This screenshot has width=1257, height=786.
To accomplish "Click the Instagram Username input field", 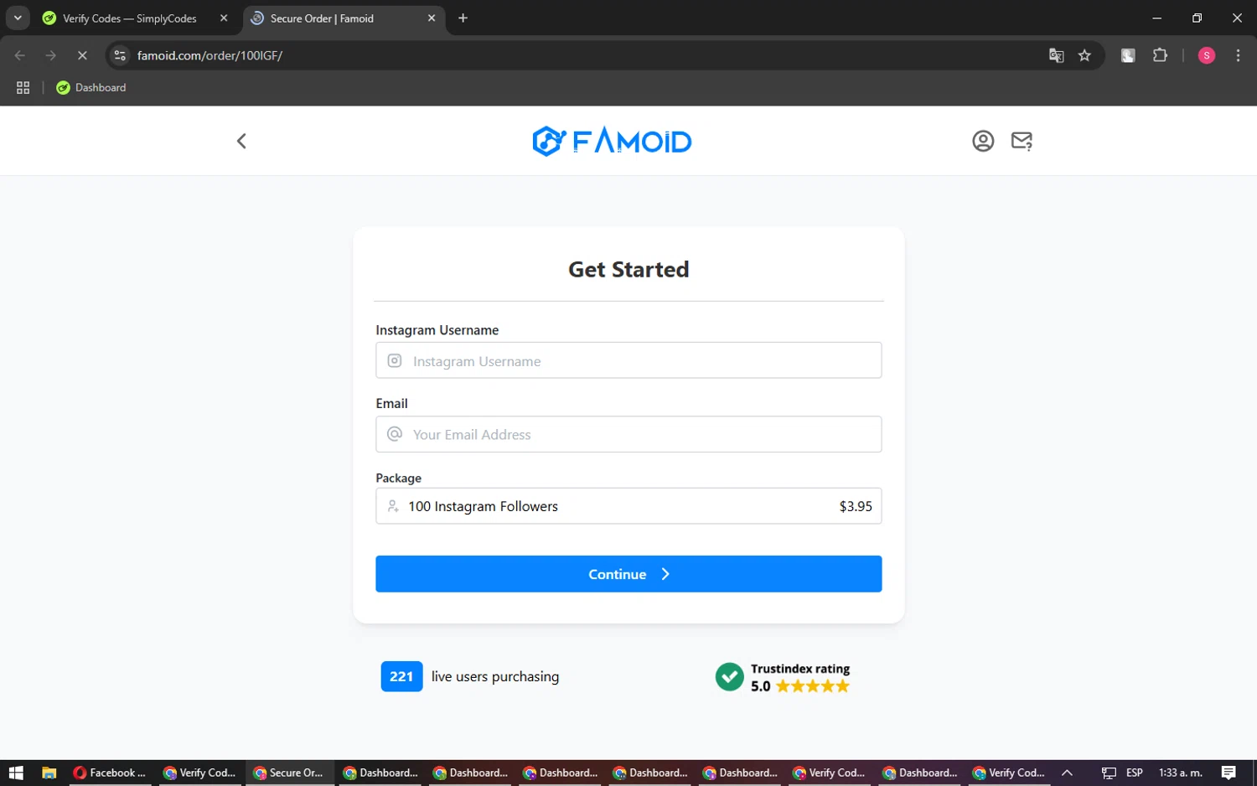I will coord(628,360).
